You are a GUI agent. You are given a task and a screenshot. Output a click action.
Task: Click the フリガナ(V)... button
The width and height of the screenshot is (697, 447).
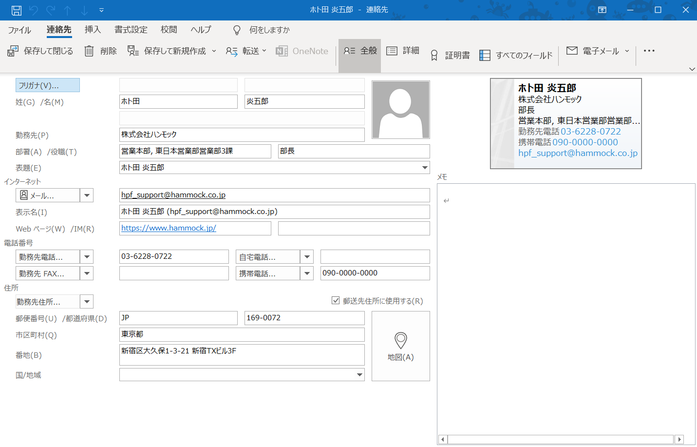click(48, 85)
